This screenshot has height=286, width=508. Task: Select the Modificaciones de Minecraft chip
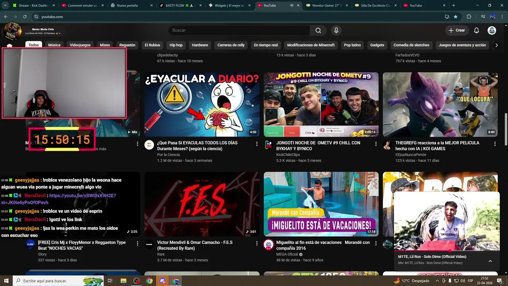(311, 45)
